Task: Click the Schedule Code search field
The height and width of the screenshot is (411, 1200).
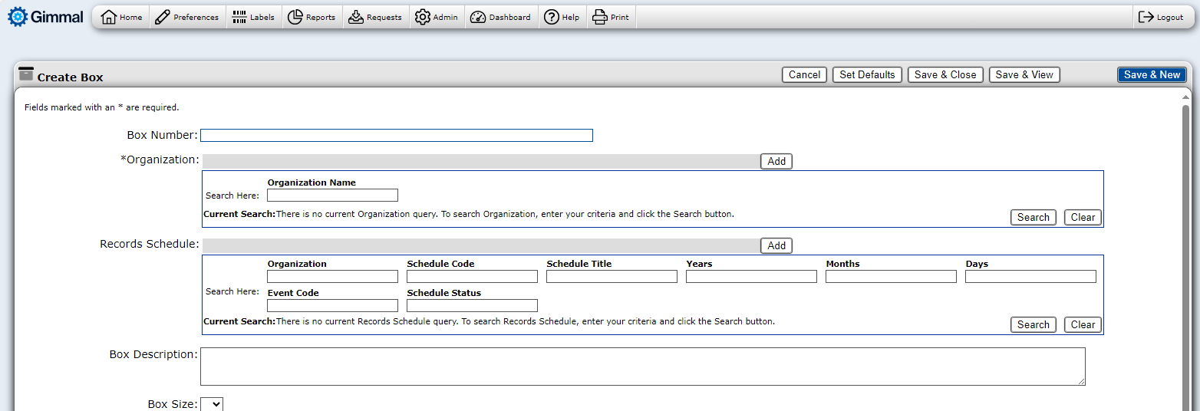Action: click(x=472, y=277)
